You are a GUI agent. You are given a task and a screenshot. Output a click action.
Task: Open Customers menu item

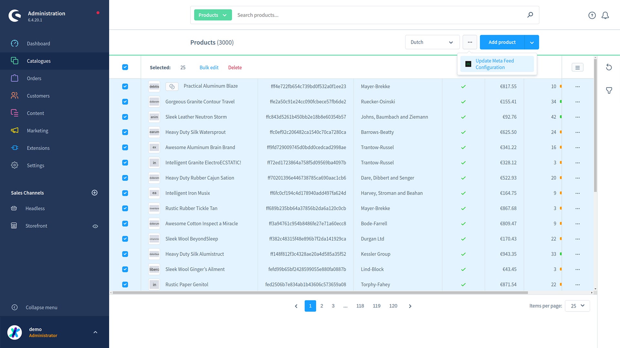point(55,96)
